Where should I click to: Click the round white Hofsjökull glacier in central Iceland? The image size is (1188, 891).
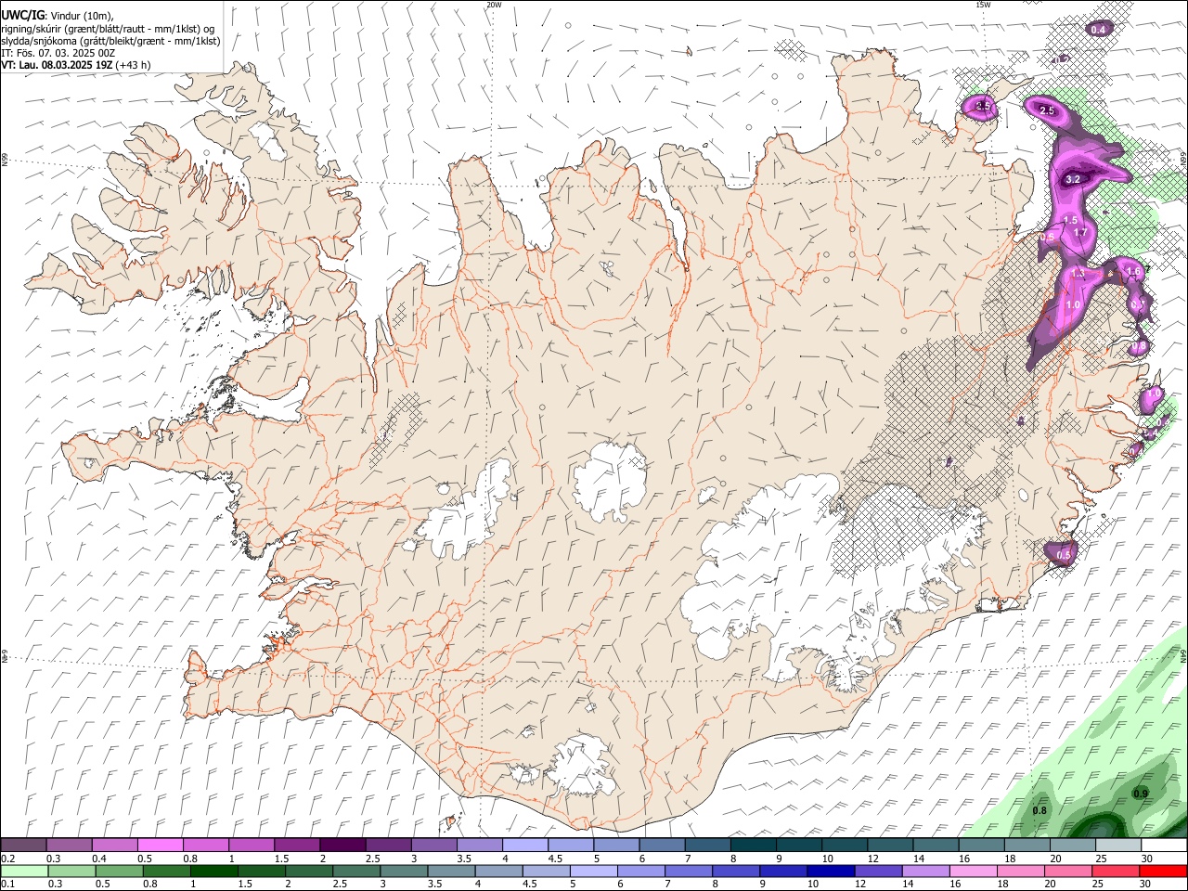tap(610, 481)
